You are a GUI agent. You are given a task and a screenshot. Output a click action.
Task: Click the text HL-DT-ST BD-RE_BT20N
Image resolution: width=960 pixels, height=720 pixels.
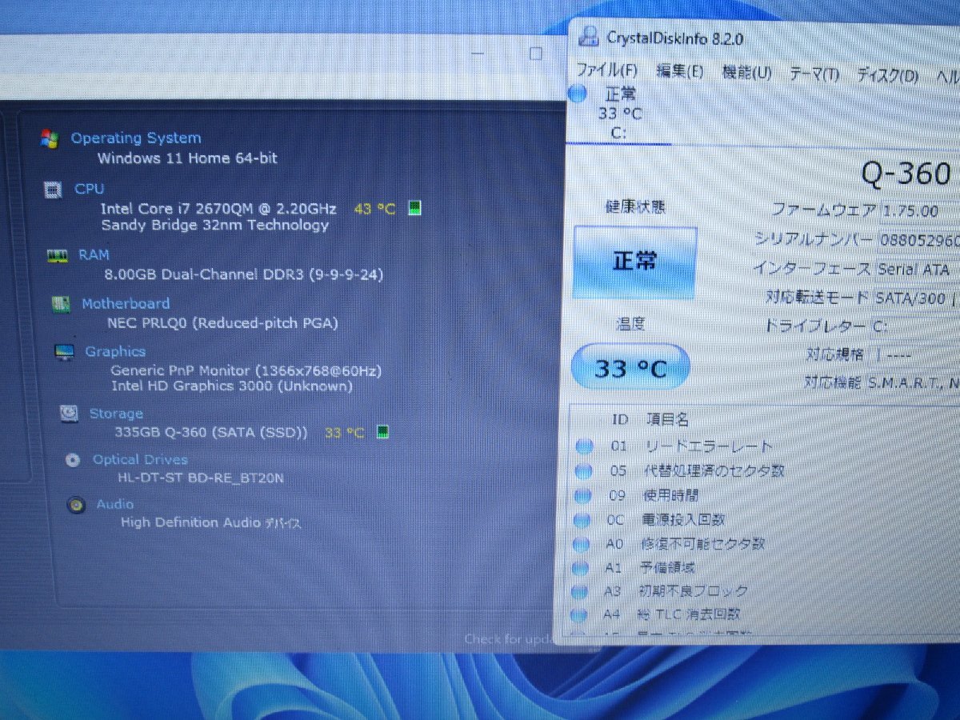[x=200, y=478]
